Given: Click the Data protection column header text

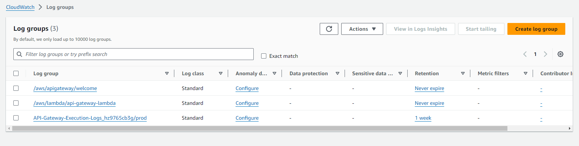Looking at the screenshot, I should [x=309, y=73].
